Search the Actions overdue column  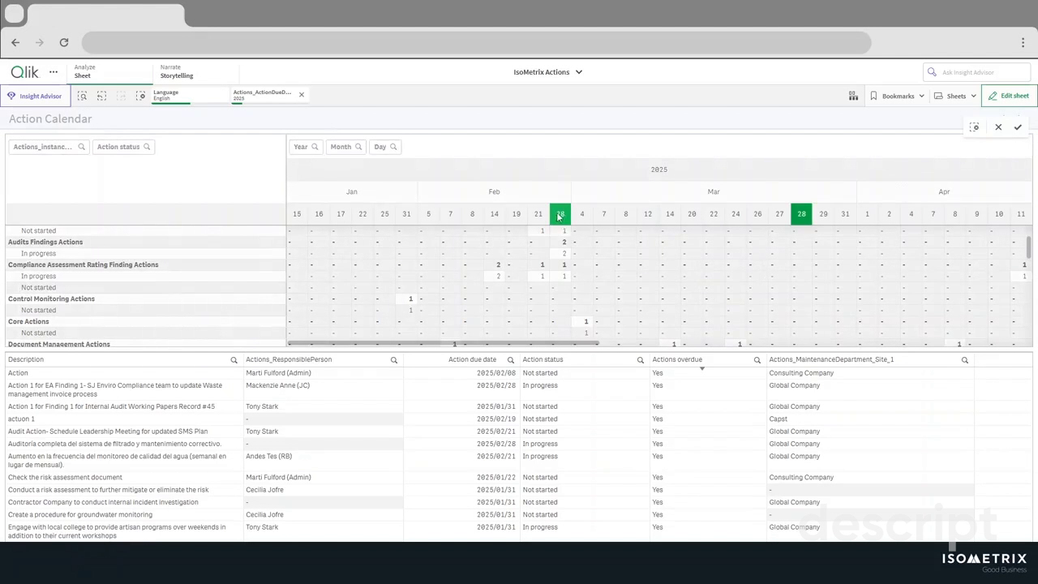point(757,360)
